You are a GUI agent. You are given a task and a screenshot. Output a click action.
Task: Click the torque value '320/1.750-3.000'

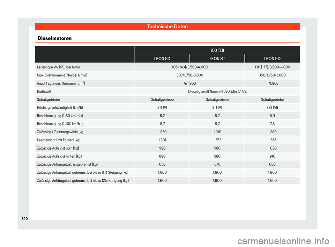pos(190,75)
